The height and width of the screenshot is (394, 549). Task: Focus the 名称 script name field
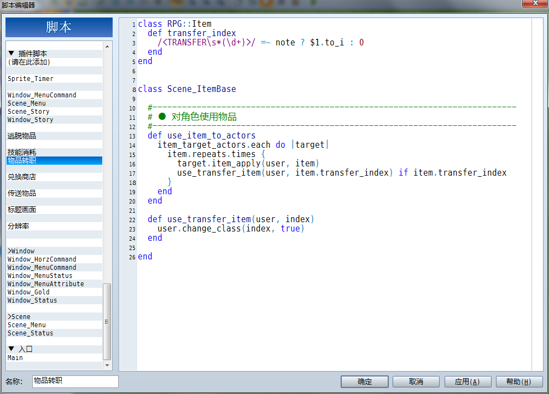(75, 381)
